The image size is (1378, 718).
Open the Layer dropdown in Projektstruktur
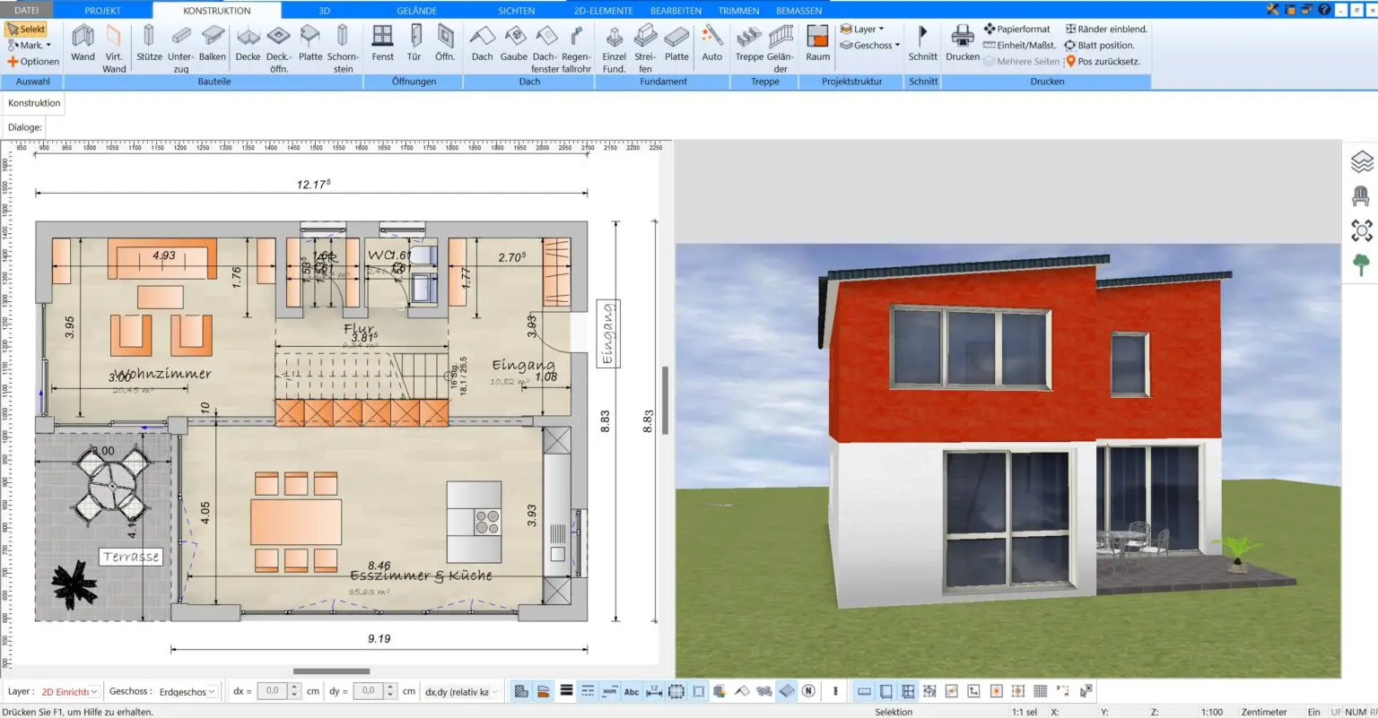[864, 28]
